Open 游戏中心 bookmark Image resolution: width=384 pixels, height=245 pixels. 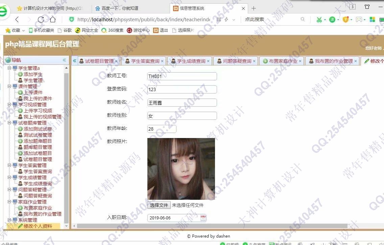tap(138, 30)
